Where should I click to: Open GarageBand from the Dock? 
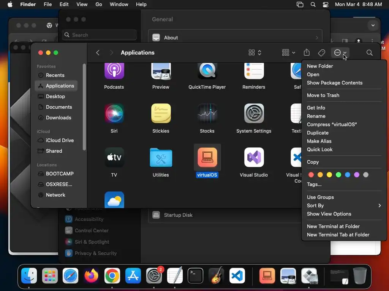[x=216, y=275]
